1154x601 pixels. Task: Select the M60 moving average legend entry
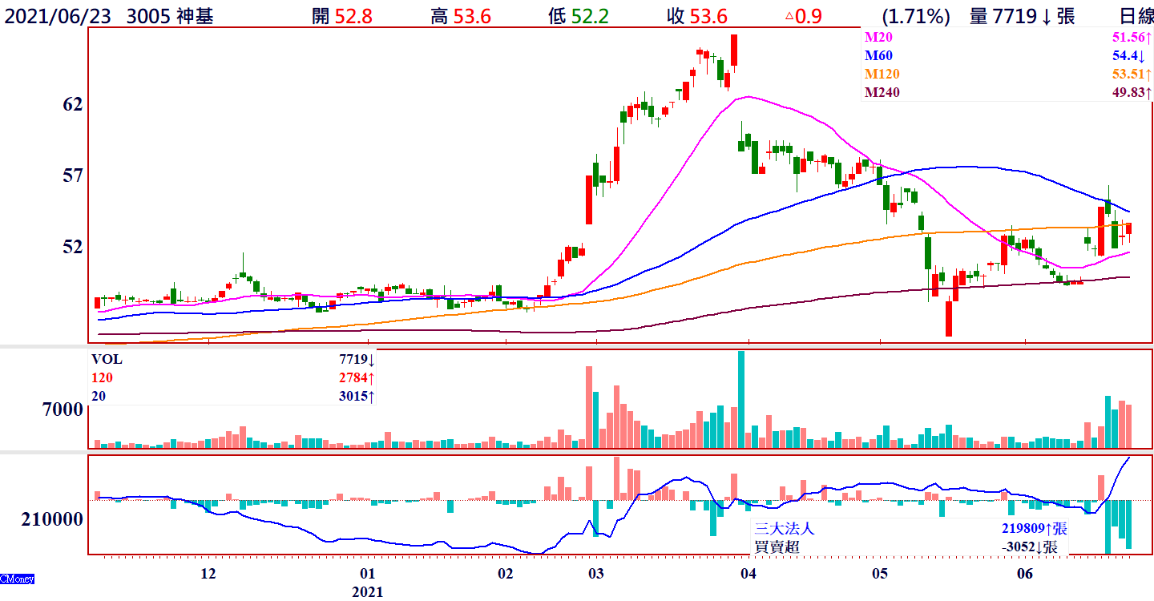click(x=878, y=56)
